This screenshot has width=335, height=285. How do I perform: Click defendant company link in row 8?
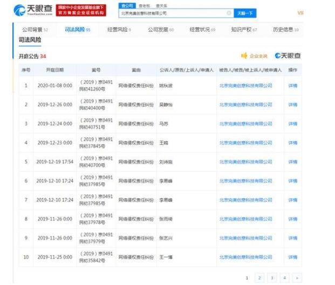[x=245, y=219]
